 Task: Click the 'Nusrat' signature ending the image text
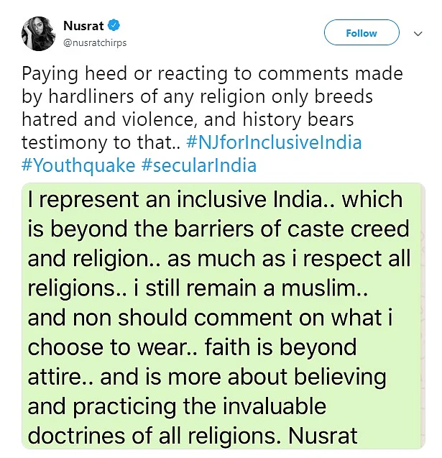tap(323, 436)
